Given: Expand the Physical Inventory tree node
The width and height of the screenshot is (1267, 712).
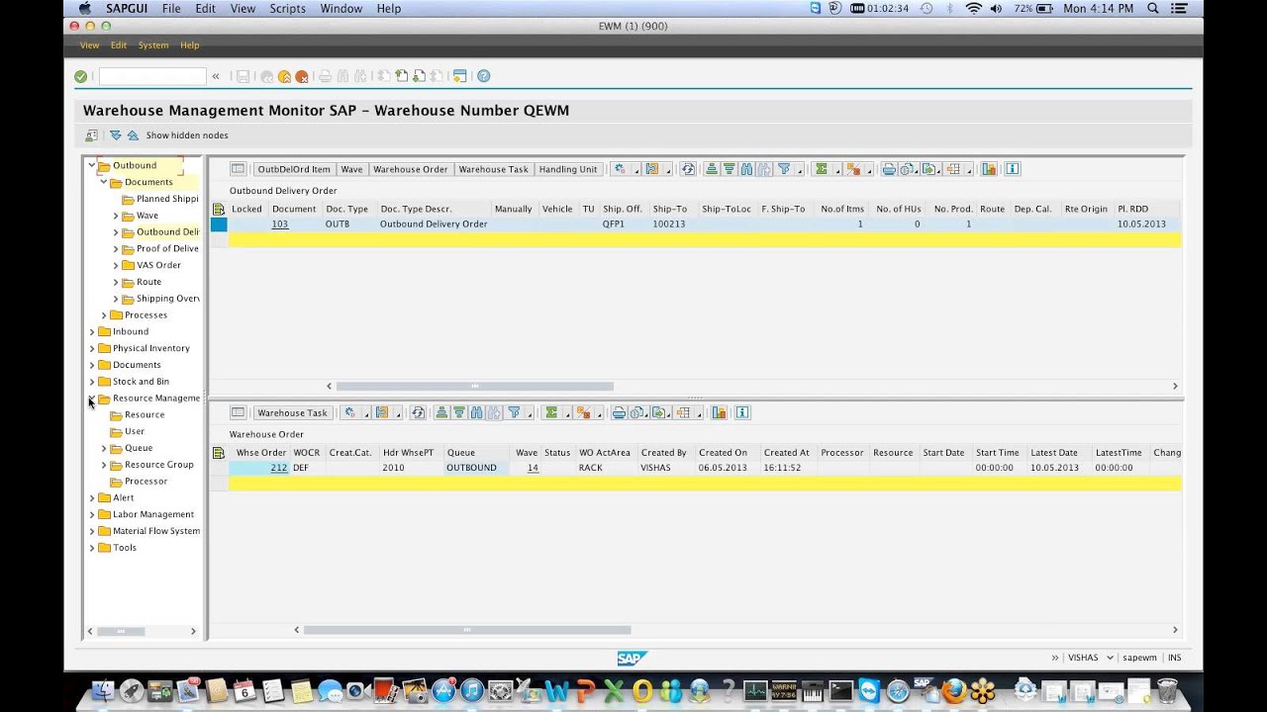Looking at the screenshot, I should (92, 348).
